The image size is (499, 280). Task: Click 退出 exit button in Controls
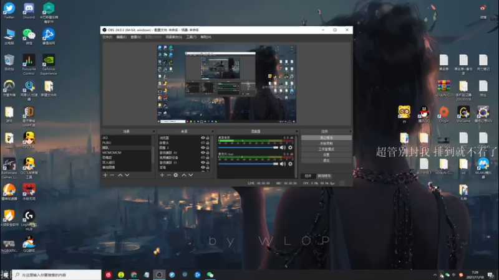(326, 161)
